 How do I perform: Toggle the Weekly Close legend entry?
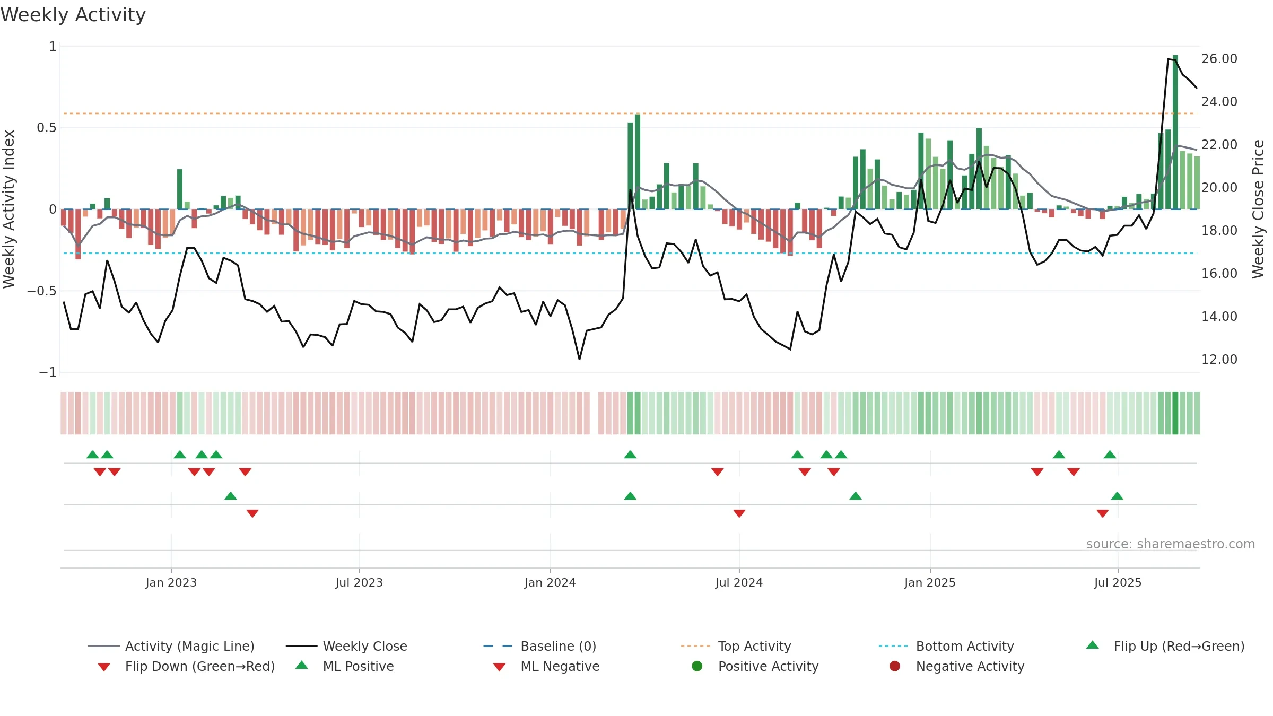tap(346, 646)
